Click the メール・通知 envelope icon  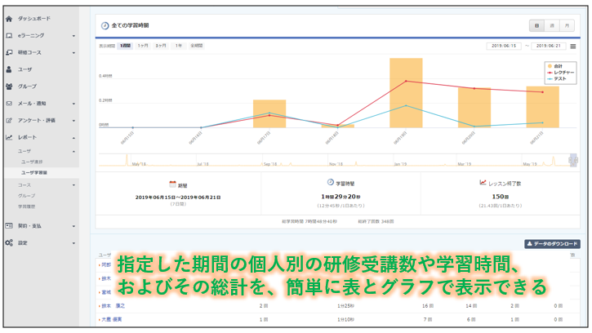(9, 104)
